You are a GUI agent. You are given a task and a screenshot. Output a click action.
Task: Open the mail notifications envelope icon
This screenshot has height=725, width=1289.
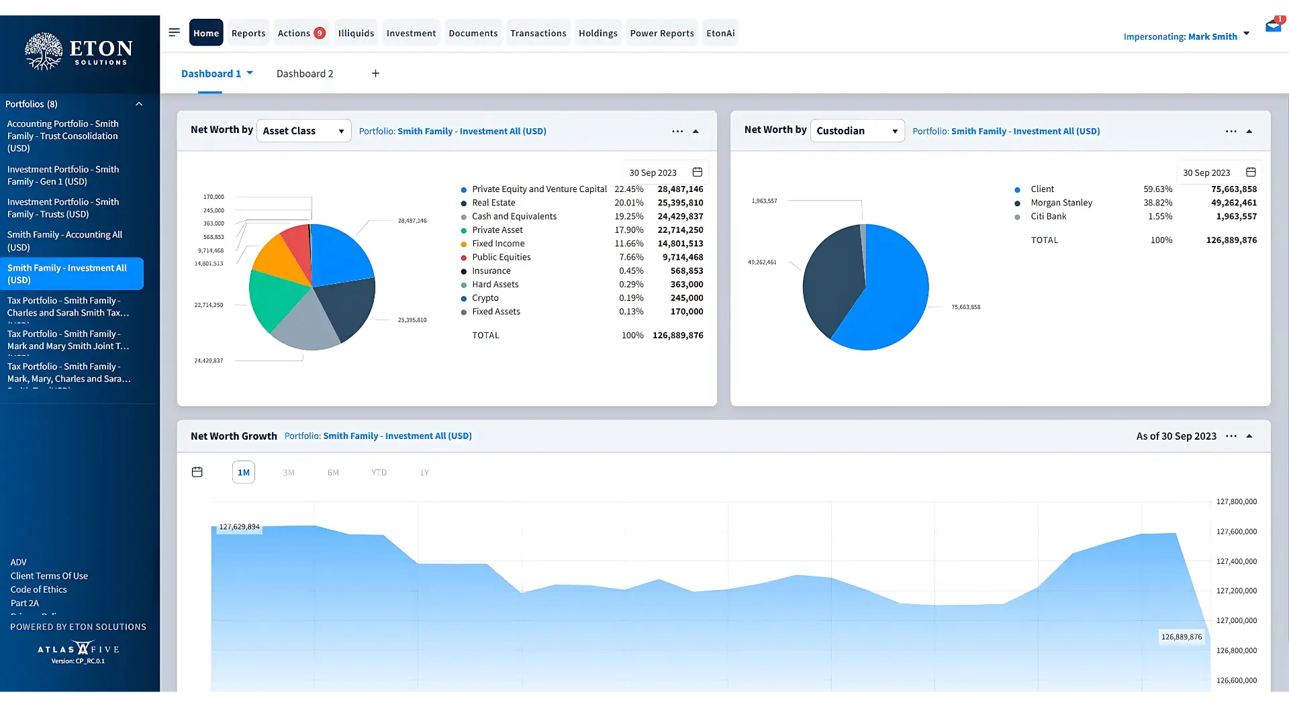1273,27
